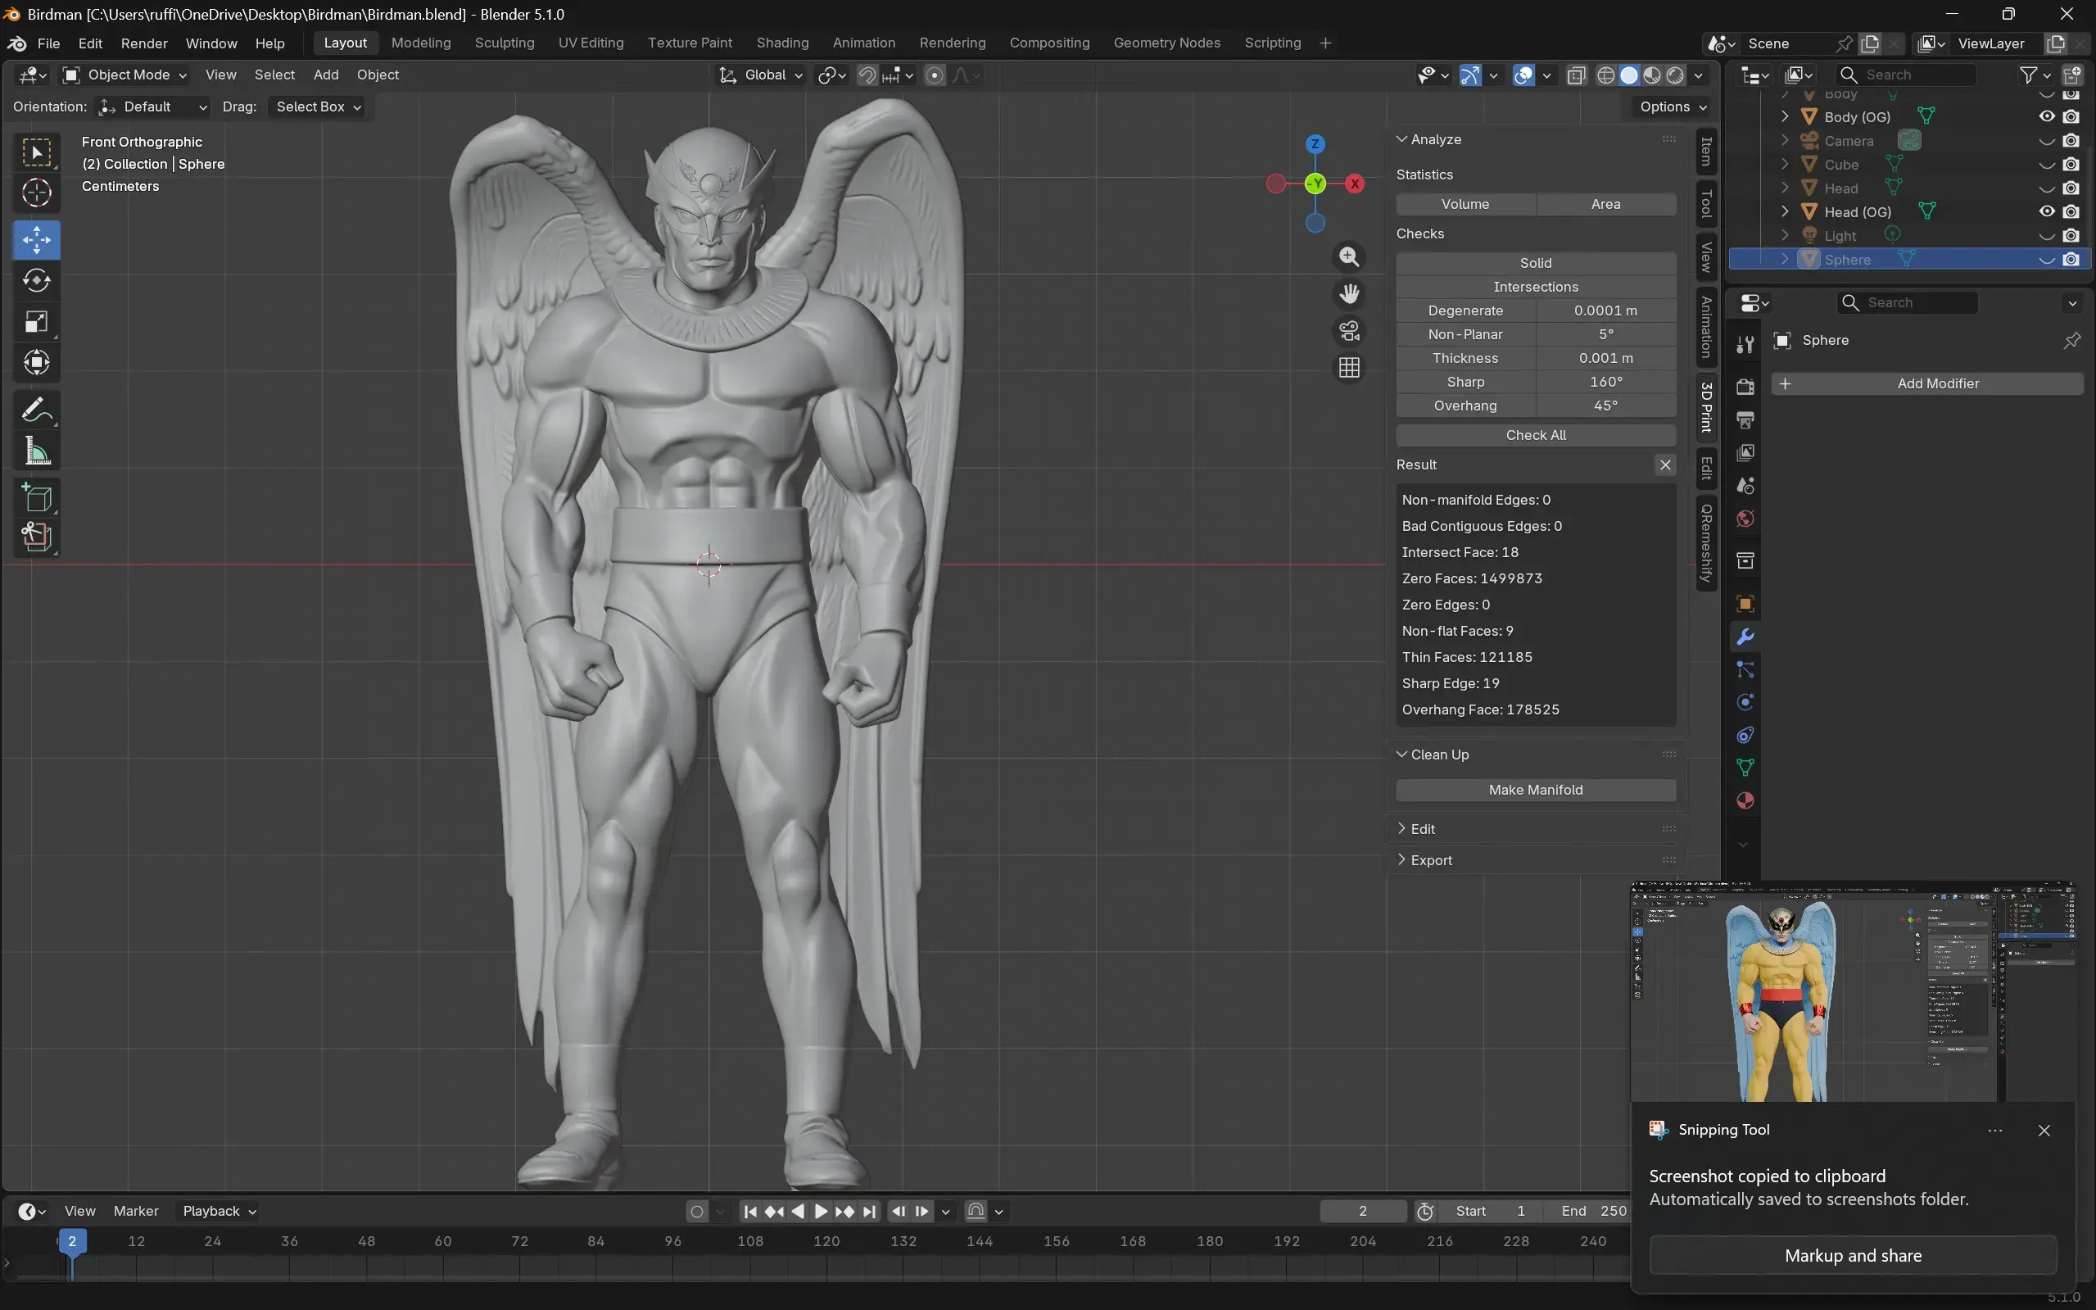Click the Make Manifold button
Screen dimensions: 2096x1310
[1536, 790]
